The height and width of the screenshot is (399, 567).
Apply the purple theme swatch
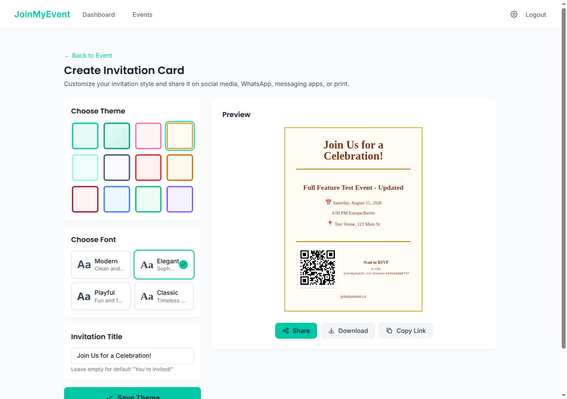click(x=179, y=199)
